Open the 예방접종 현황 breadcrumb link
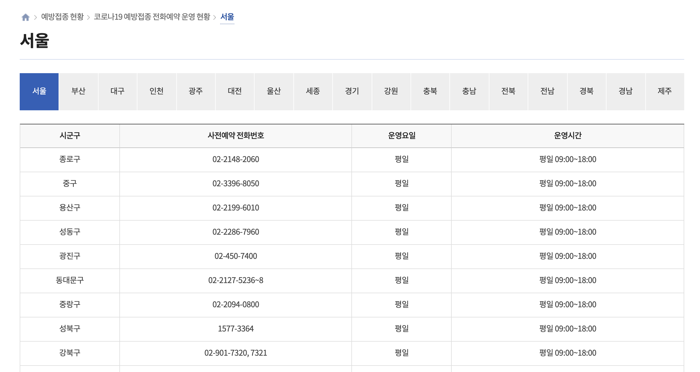Image resolution: width=700 pixels, height=372 pixels. point(63,17)
